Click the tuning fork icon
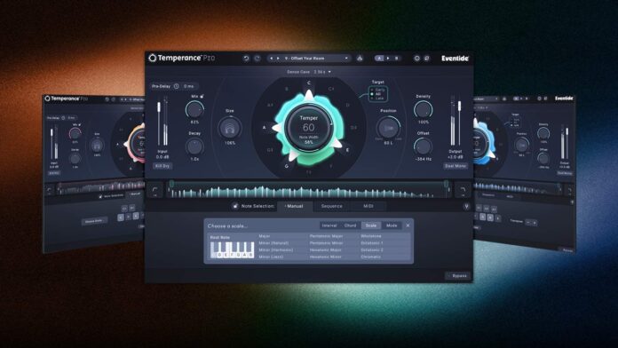Screen dimensions: 618x348 pyautogui.click(x=466, y=206)
